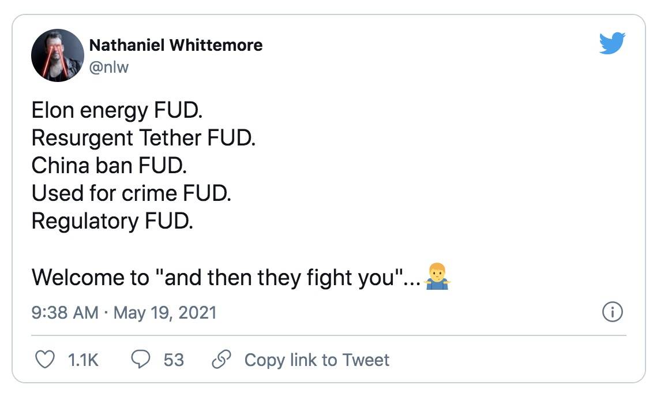This screenshot has height=396, width=653.
Task: Open Nathaniel Whittemore's profile picture
Action: pyautogui.click(x=58, y=55)
